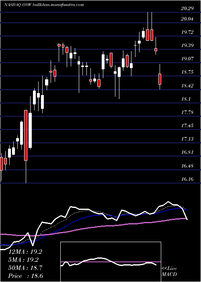Image resolution: width=201 pixels, height=282 pixels.
Task: Click the 19.07 price axis label
Action: point(187,59)
